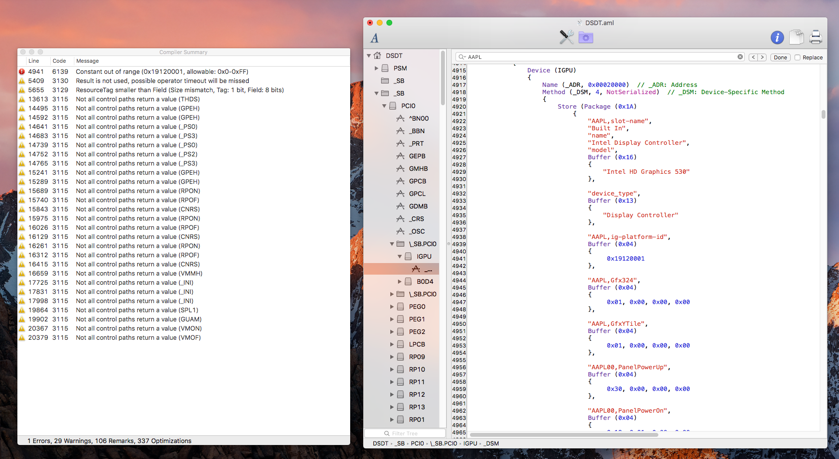Click the blue info icon
Screen dimensions: 839x459
point(777,37)
